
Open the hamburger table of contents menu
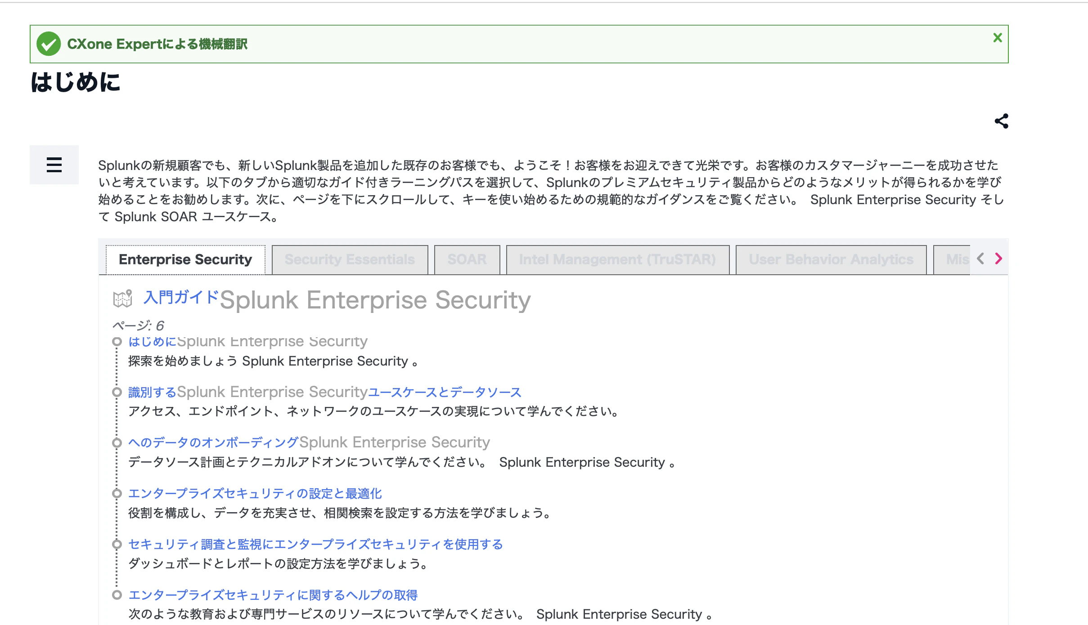[x=54, y=165]
